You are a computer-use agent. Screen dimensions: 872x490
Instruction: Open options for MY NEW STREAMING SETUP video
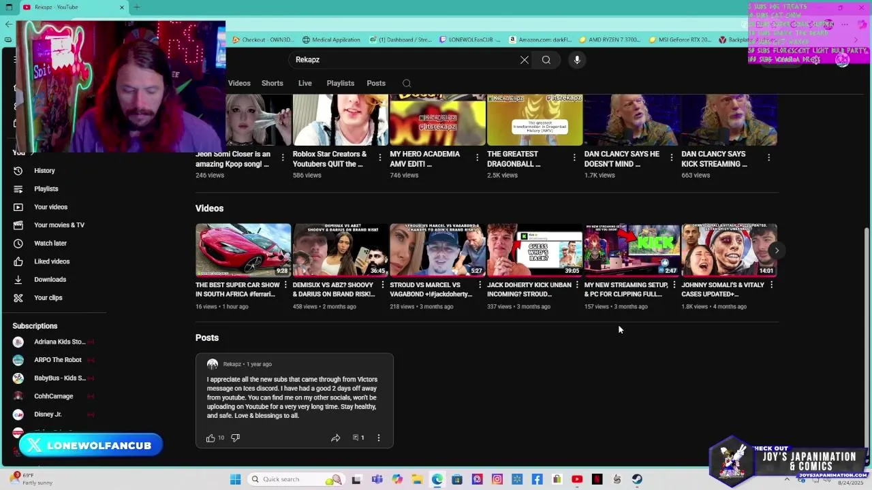[x=674, y=285]
